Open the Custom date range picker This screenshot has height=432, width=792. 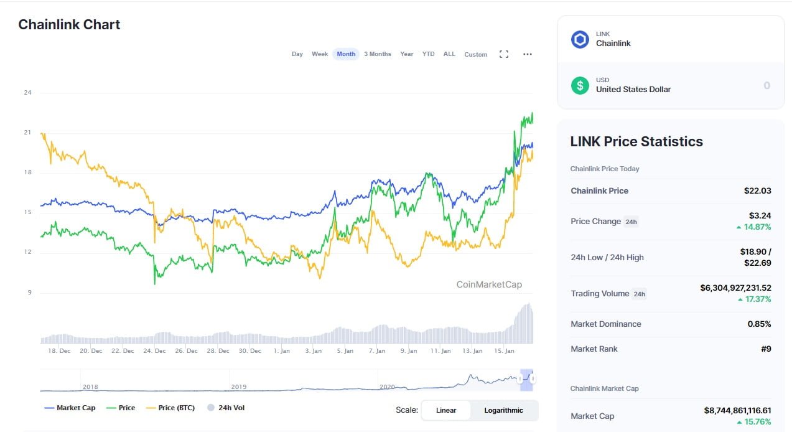pyautogui.click(x=475, y=55)
